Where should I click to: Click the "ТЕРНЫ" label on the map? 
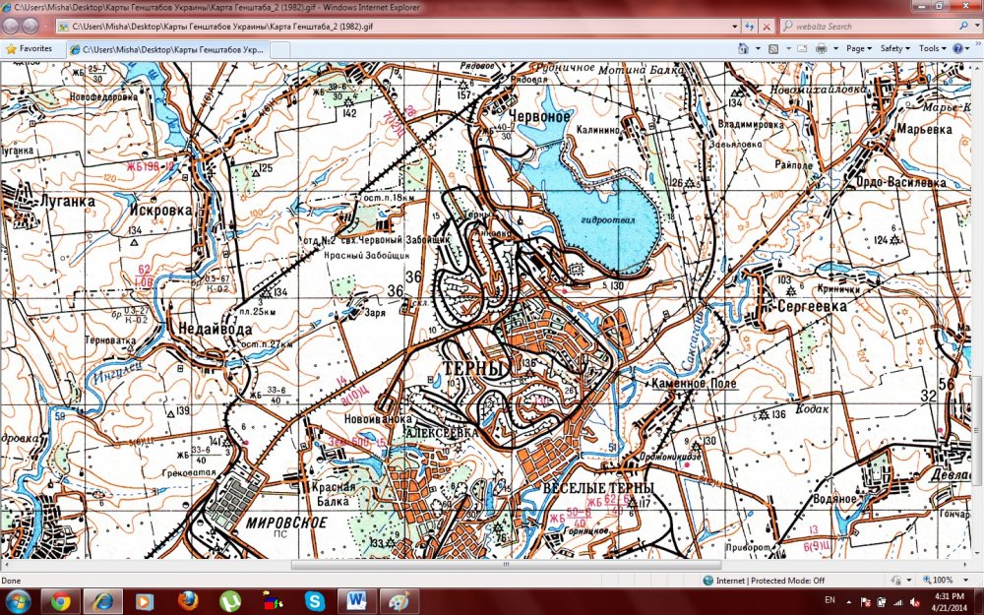474,369
